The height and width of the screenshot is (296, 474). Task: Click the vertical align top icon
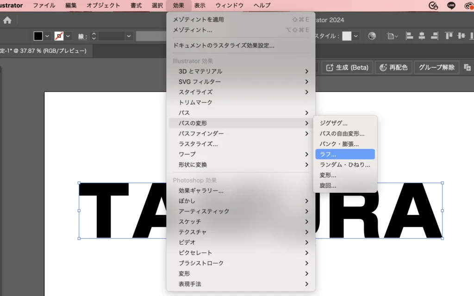[449, 36]
